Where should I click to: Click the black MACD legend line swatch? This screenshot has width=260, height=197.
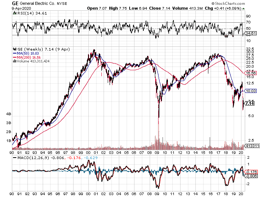[x=15, y=158]
